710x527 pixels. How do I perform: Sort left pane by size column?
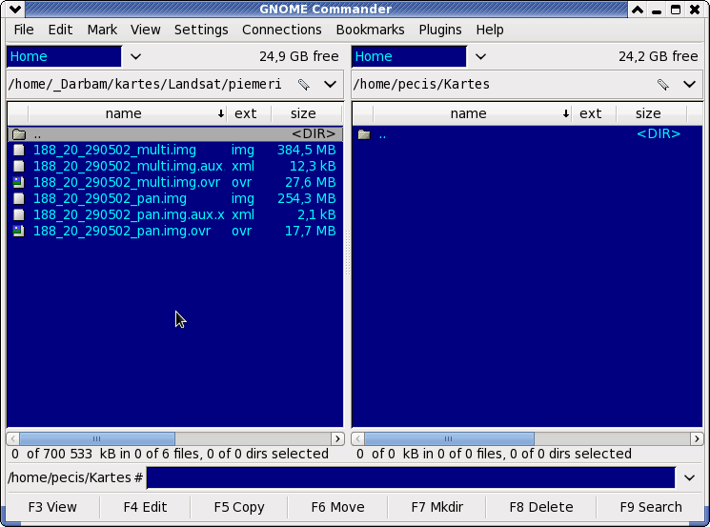(306, 113)
